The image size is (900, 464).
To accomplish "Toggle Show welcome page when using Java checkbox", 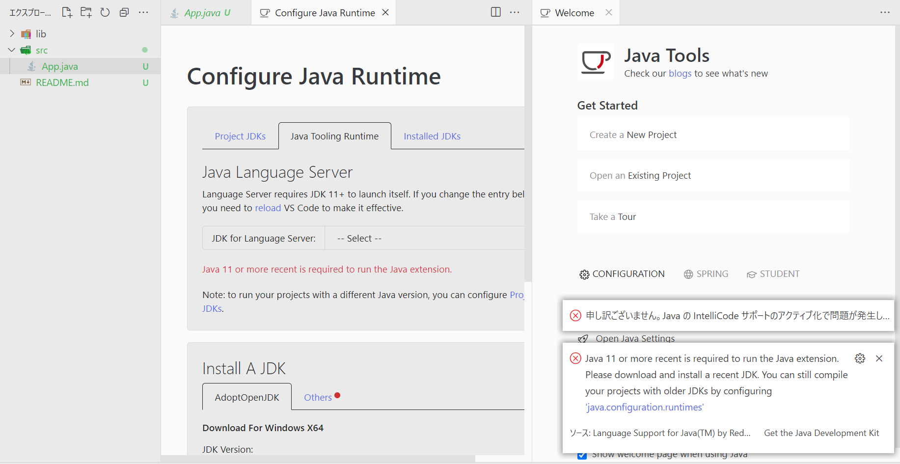I will pos(582,455).
